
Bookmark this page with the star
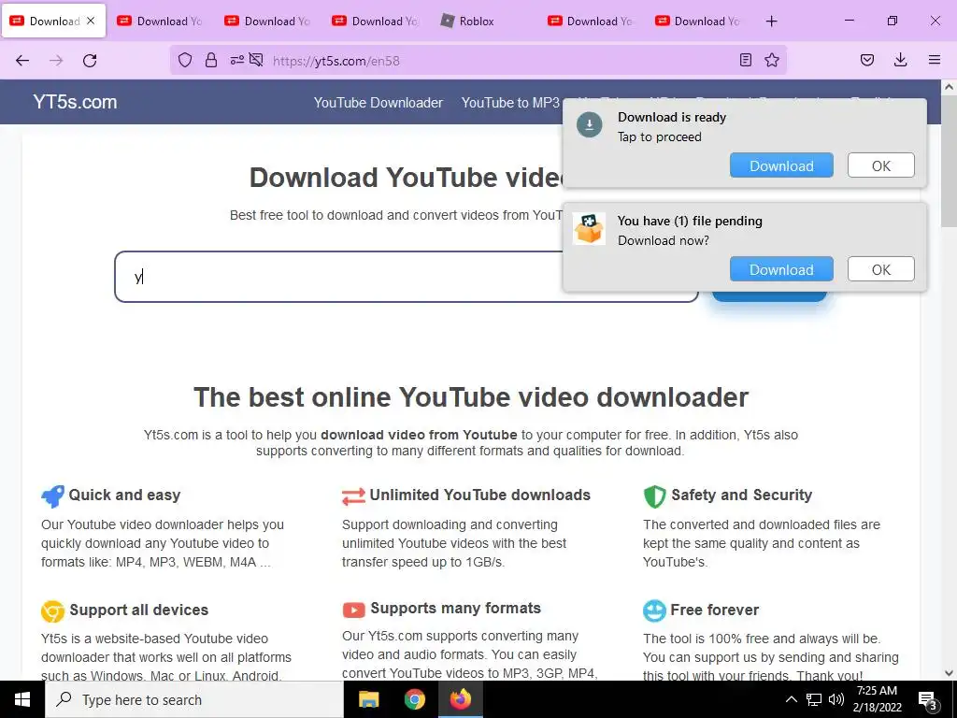point(772,60)
